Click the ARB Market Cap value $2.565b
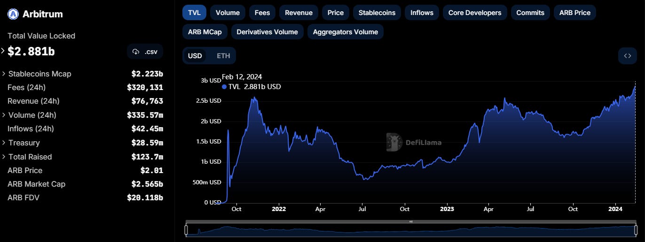The image size is (645, 242). click(147, 184)
